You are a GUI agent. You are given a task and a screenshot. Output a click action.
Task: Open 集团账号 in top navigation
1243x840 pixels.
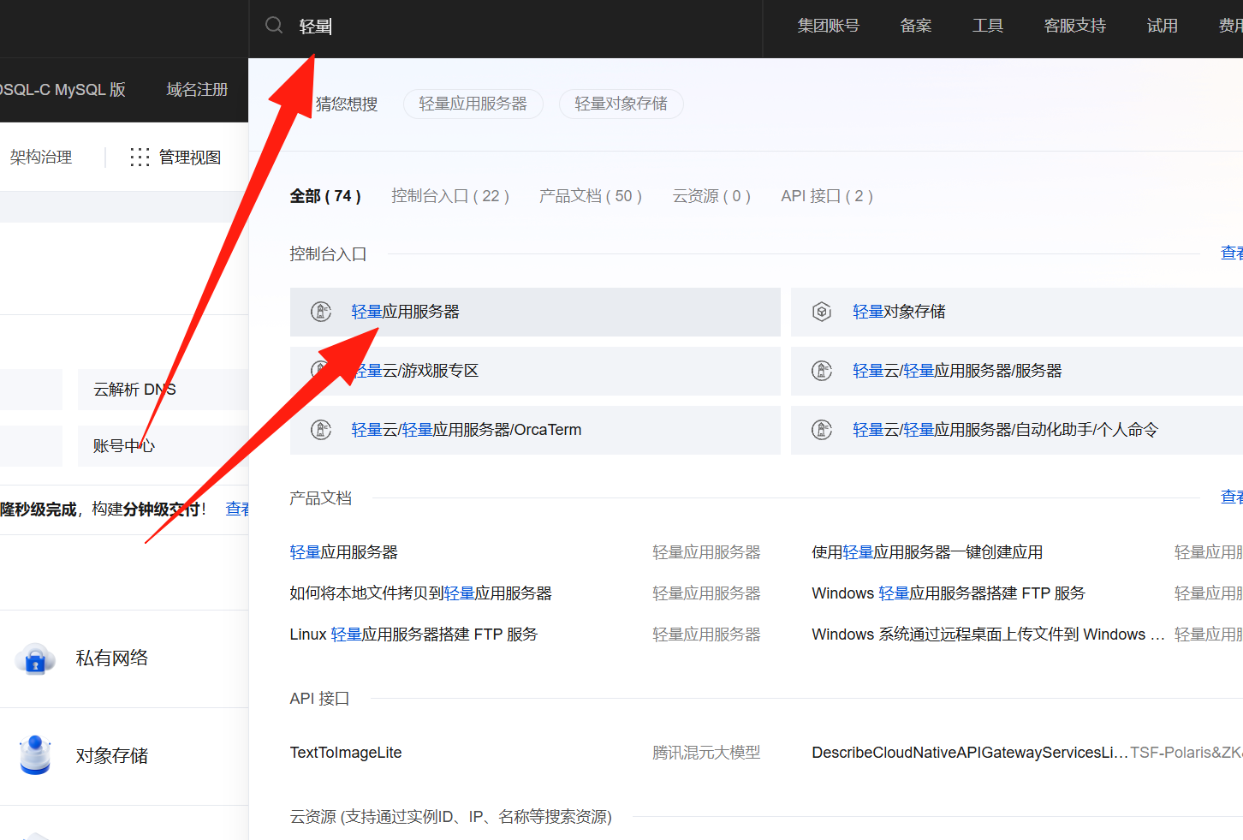828,26
